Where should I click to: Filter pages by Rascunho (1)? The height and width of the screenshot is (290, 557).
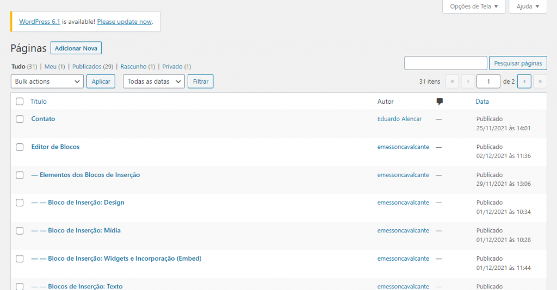coord(138,66)
